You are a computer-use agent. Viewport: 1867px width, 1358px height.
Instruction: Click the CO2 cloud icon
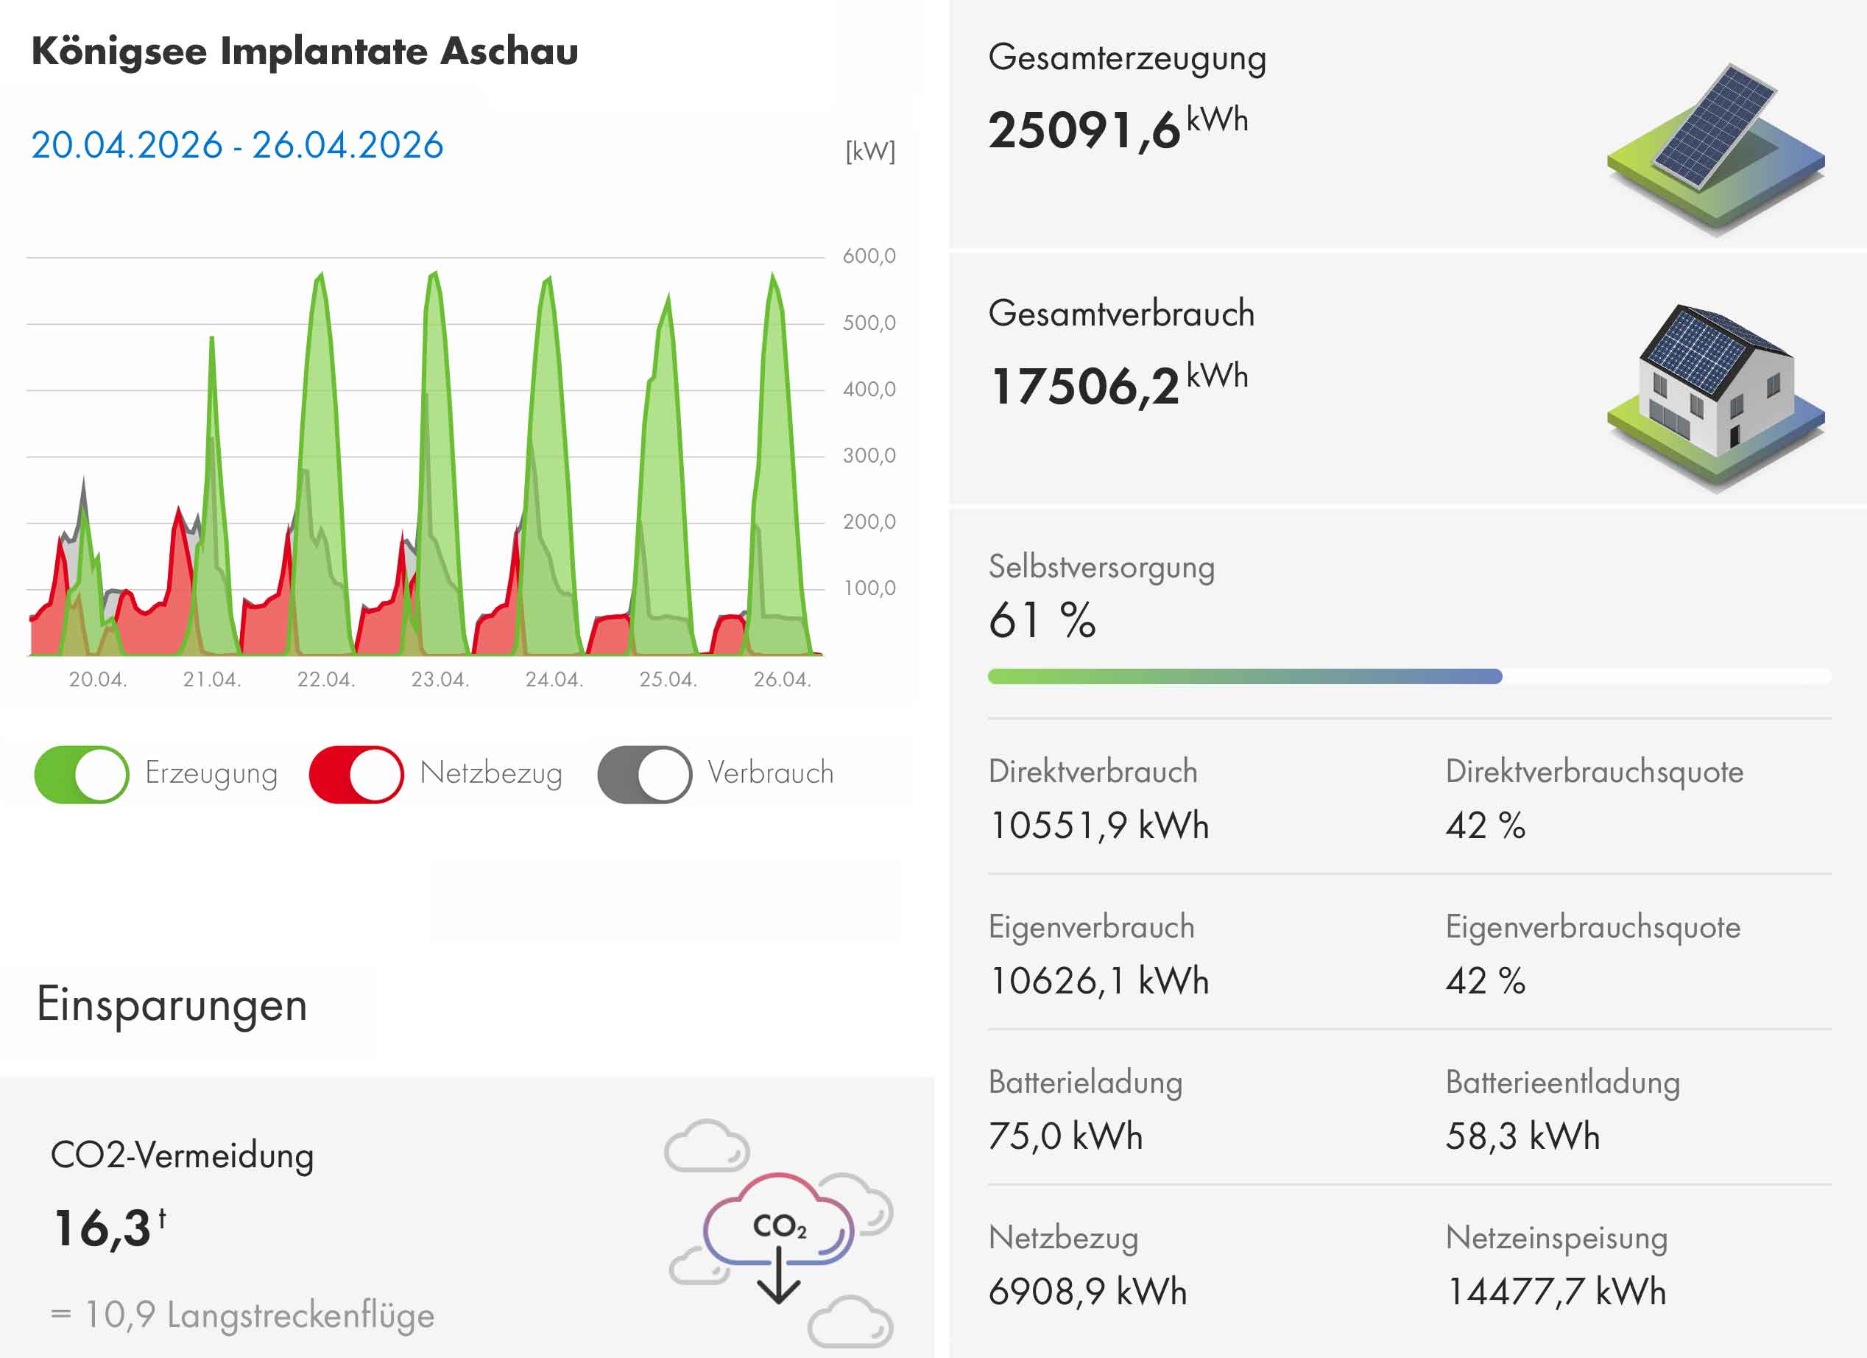779,1233
